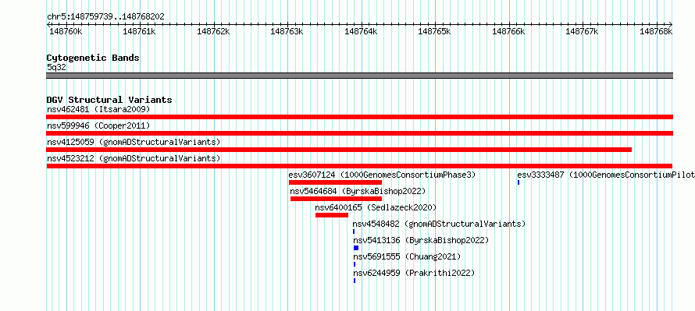Open nsv6244959 (Prakrithi2022) label
This screenshot has height=311, width=695.
(414, 273)
